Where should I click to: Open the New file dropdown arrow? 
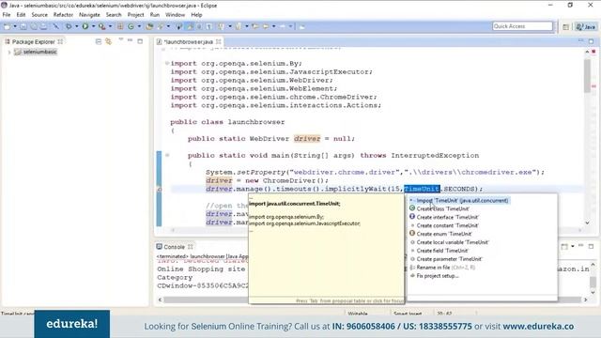(x=15, y=26)
